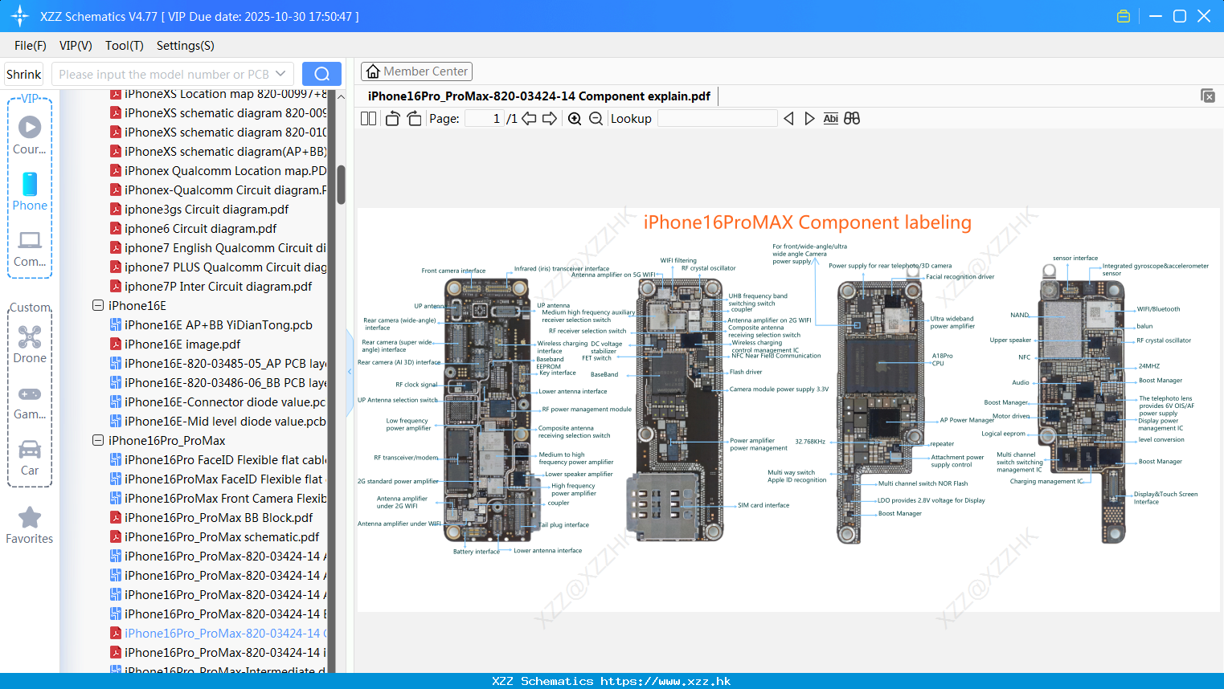Select the Phone category
Image resolution: width=1224 pixels, height=689 pixels.
[x=30, y=192]
